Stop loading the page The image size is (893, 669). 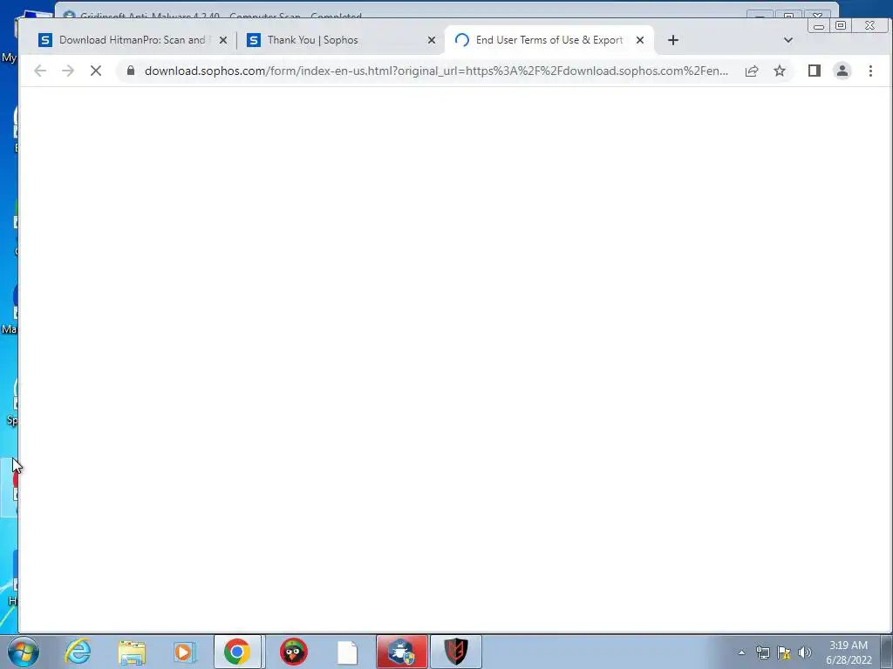[96, 71]
